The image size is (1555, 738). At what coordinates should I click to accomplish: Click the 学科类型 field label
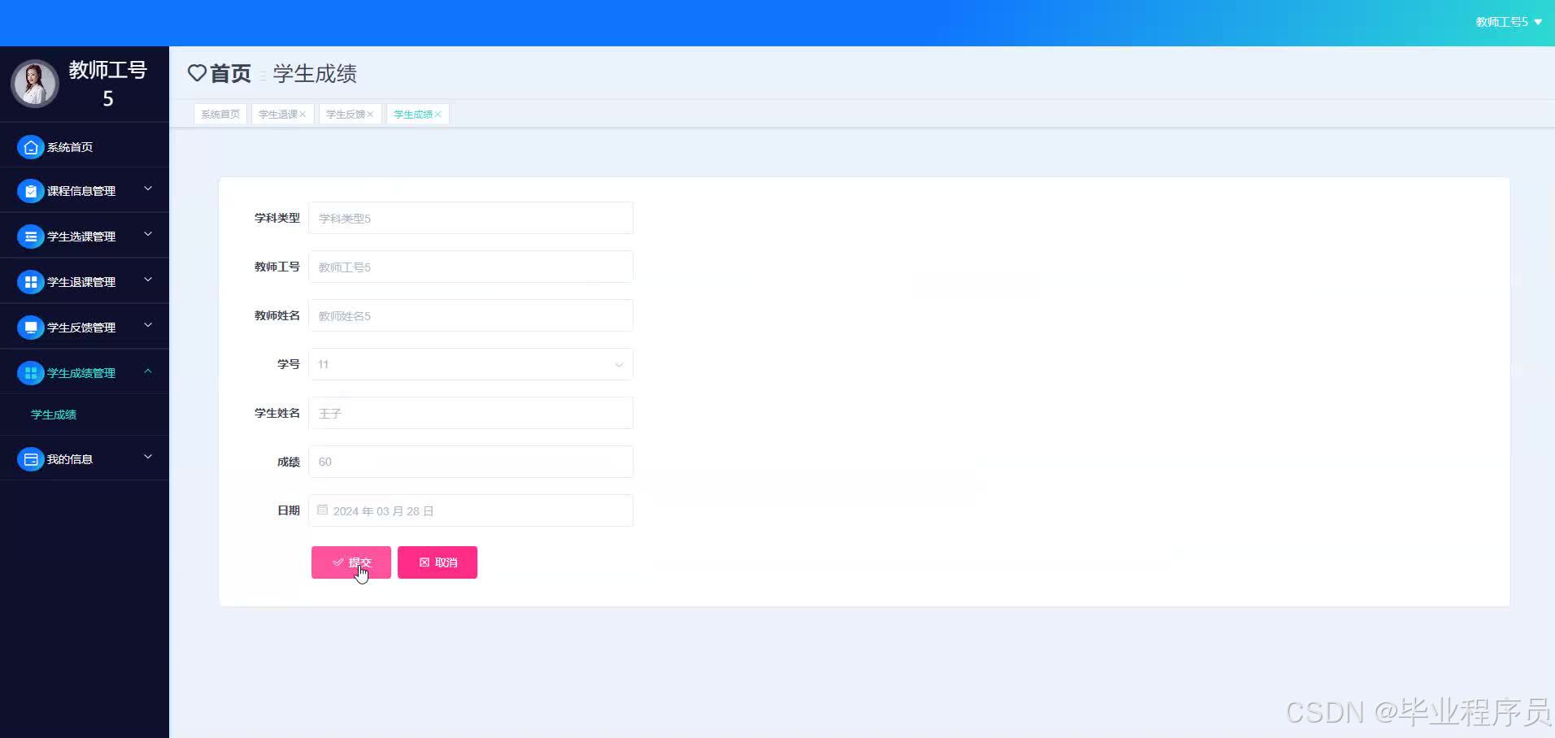click(x=277, y=218)
